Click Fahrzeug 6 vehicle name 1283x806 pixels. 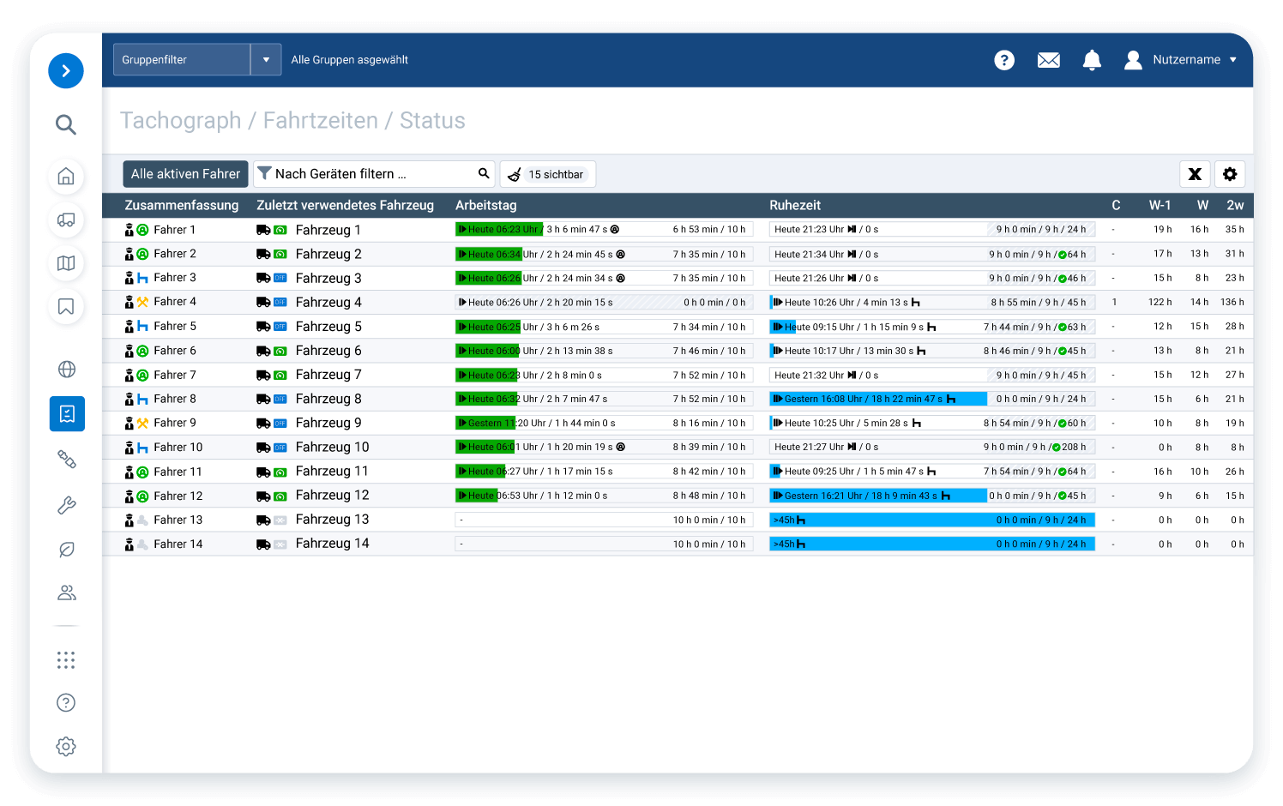(x=328, y=351)
